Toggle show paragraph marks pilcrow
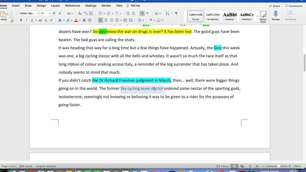This screenshot has height=172, width=306. [176, 13]
